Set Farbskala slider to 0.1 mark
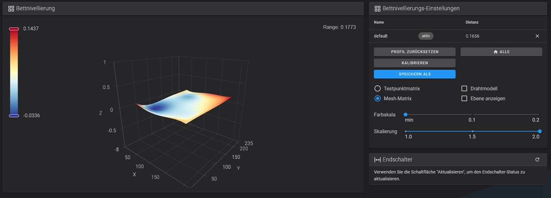This screenshot has width=551, height=198. (472, 114)
